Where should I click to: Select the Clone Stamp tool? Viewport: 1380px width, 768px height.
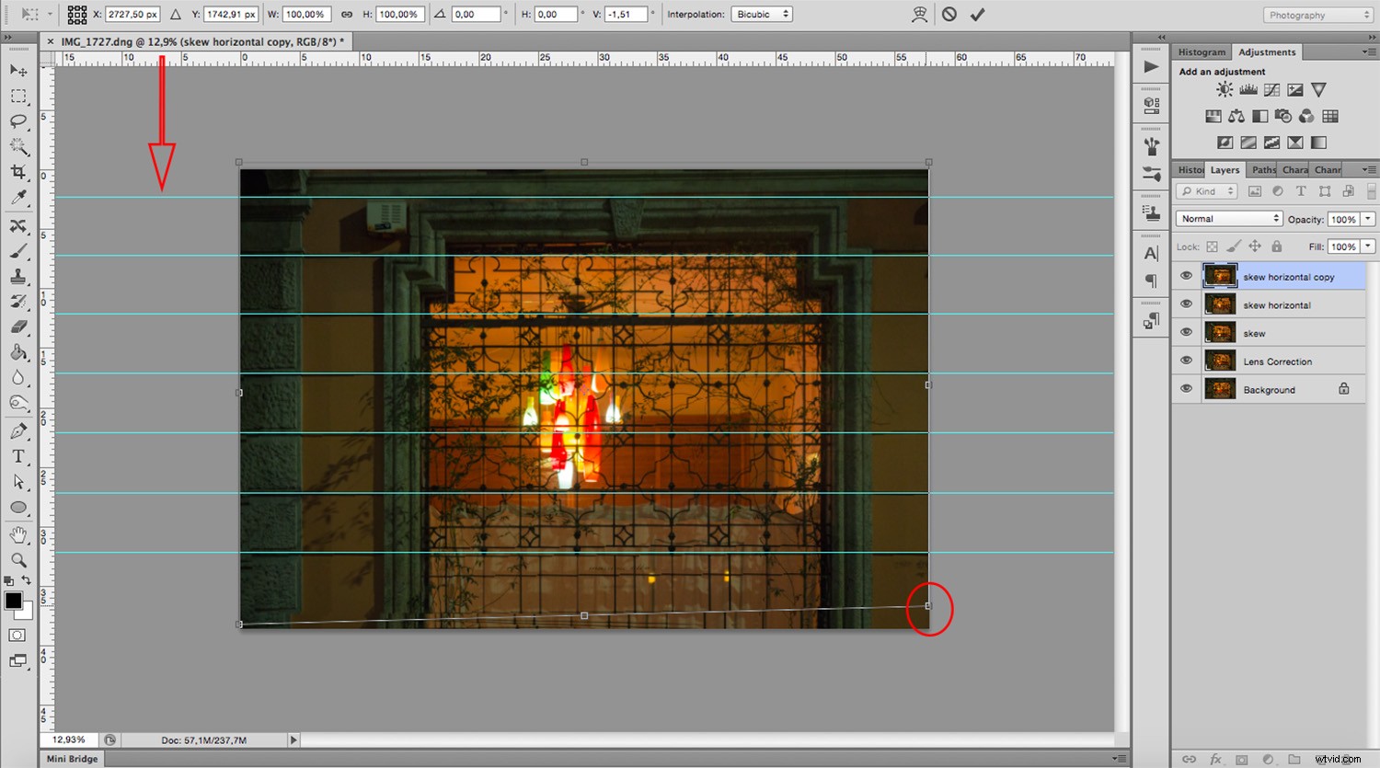pos(19,276)
